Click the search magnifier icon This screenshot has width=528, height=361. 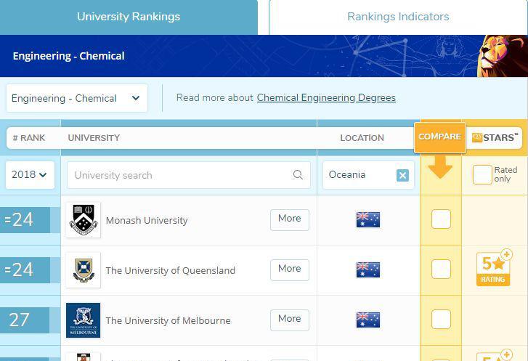(x=298, y=175)
